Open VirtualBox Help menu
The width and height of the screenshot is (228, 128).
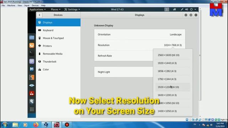(43, 6)
